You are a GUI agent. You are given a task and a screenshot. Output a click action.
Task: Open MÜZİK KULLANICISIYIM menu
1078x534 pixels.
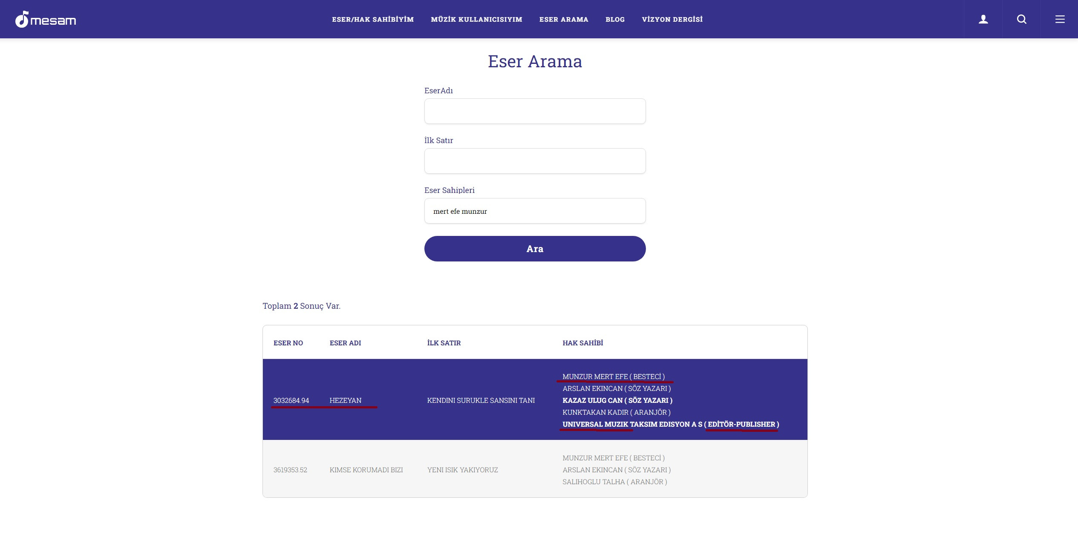pyautogui.click(x=476, y=20)
